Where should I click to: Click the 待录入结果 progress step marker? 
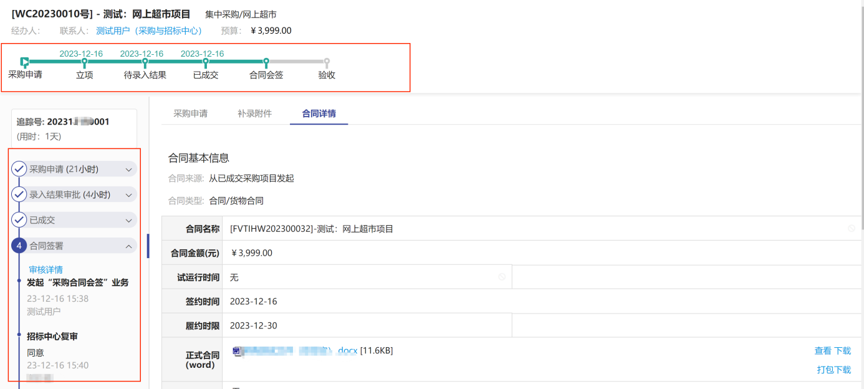pos(145,62)
